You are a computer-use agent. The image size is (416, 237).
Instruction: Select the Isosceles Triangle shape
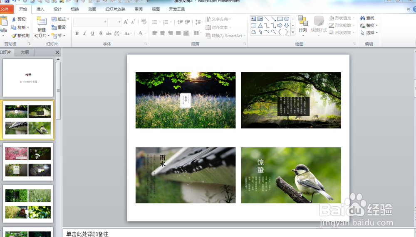pos(260,25)
